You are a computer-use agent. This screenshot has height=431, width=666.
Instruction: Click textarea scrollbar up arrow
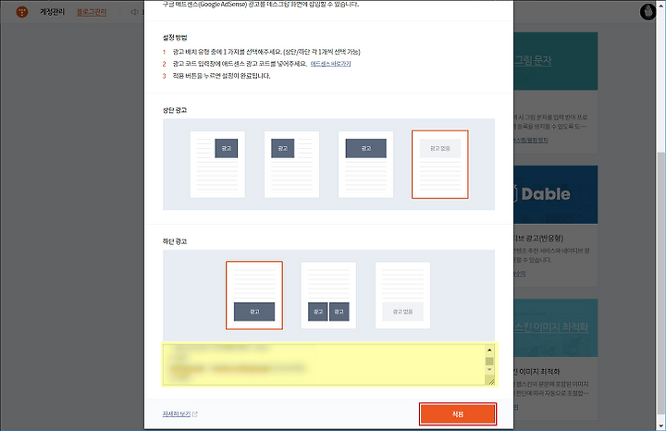coord(489,350)
